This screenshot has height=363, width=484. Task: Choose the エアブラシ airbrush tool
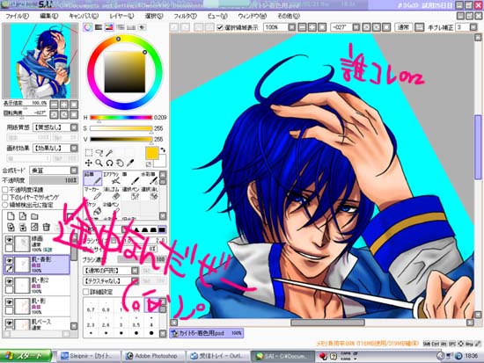coord(111,178)
